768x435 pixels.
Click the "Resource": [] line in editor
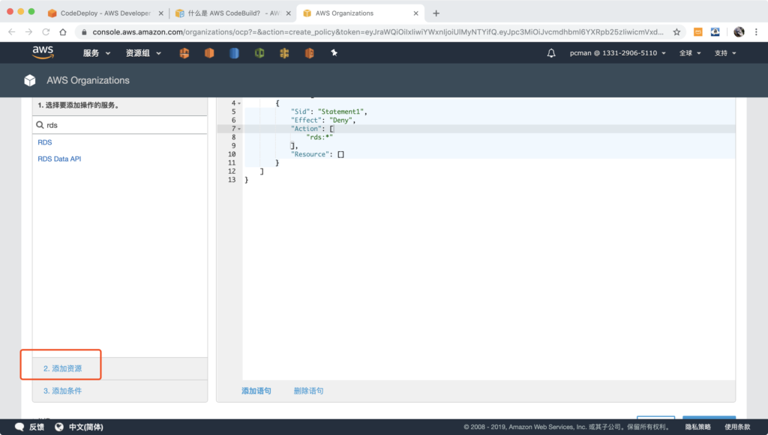(x=317, y=154)
